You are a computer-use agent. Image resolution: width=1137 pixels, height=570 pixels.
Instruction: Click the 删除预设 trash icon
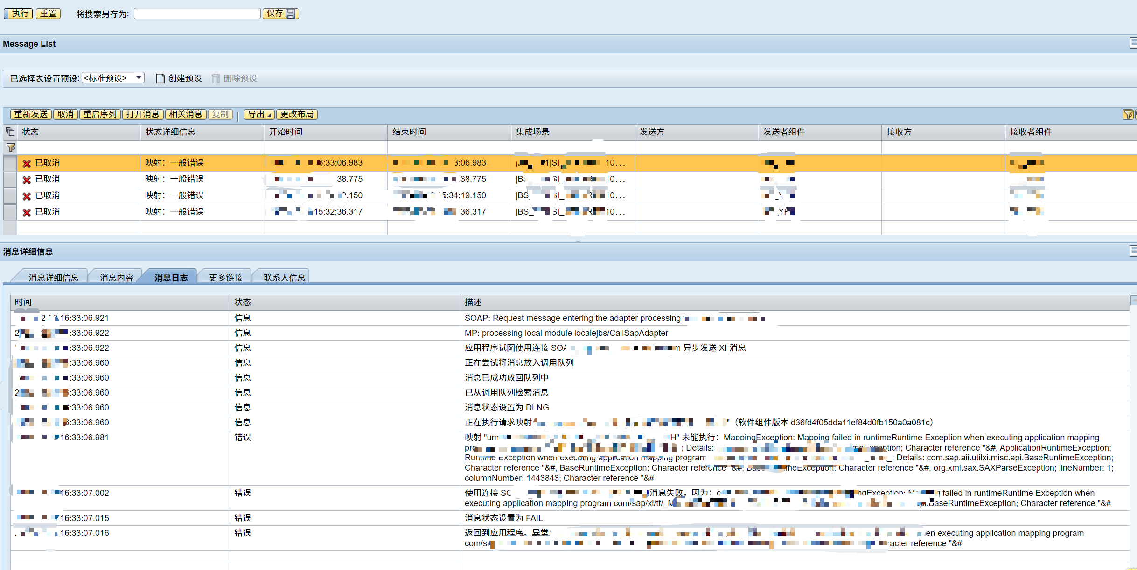point(216,78)
